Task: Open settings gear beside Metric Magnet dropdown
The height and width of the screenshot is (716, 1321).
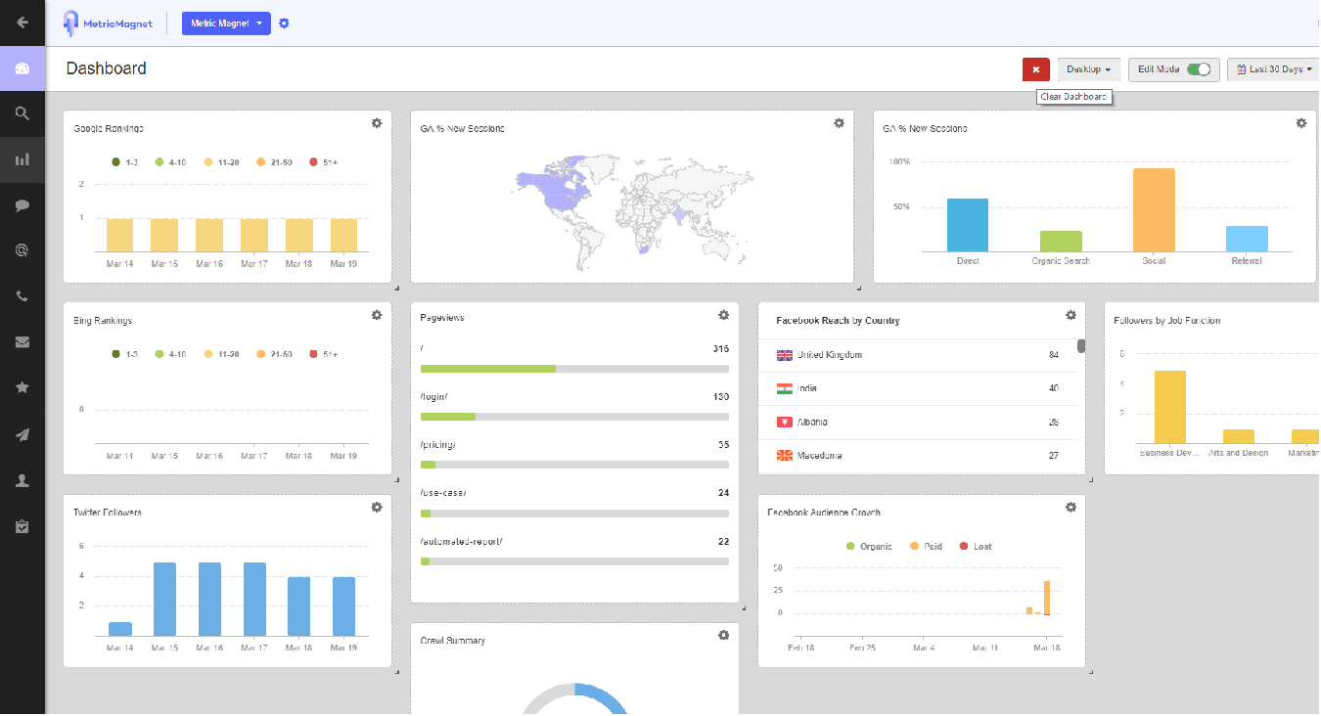Action: [x=284, y=23]
